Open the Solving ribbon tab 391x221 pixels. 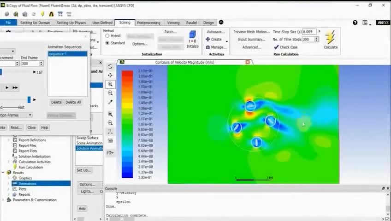[x=124, y=23]
